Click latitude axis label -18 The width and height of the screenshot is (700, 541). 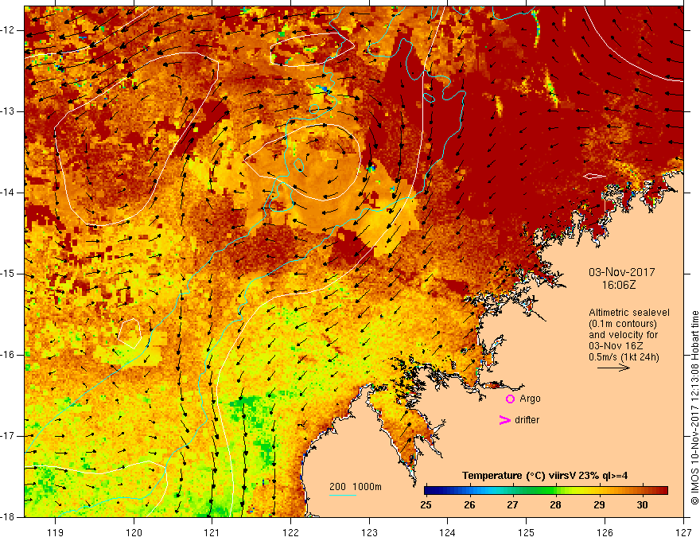pyautogui.click(x=8, y=517)
